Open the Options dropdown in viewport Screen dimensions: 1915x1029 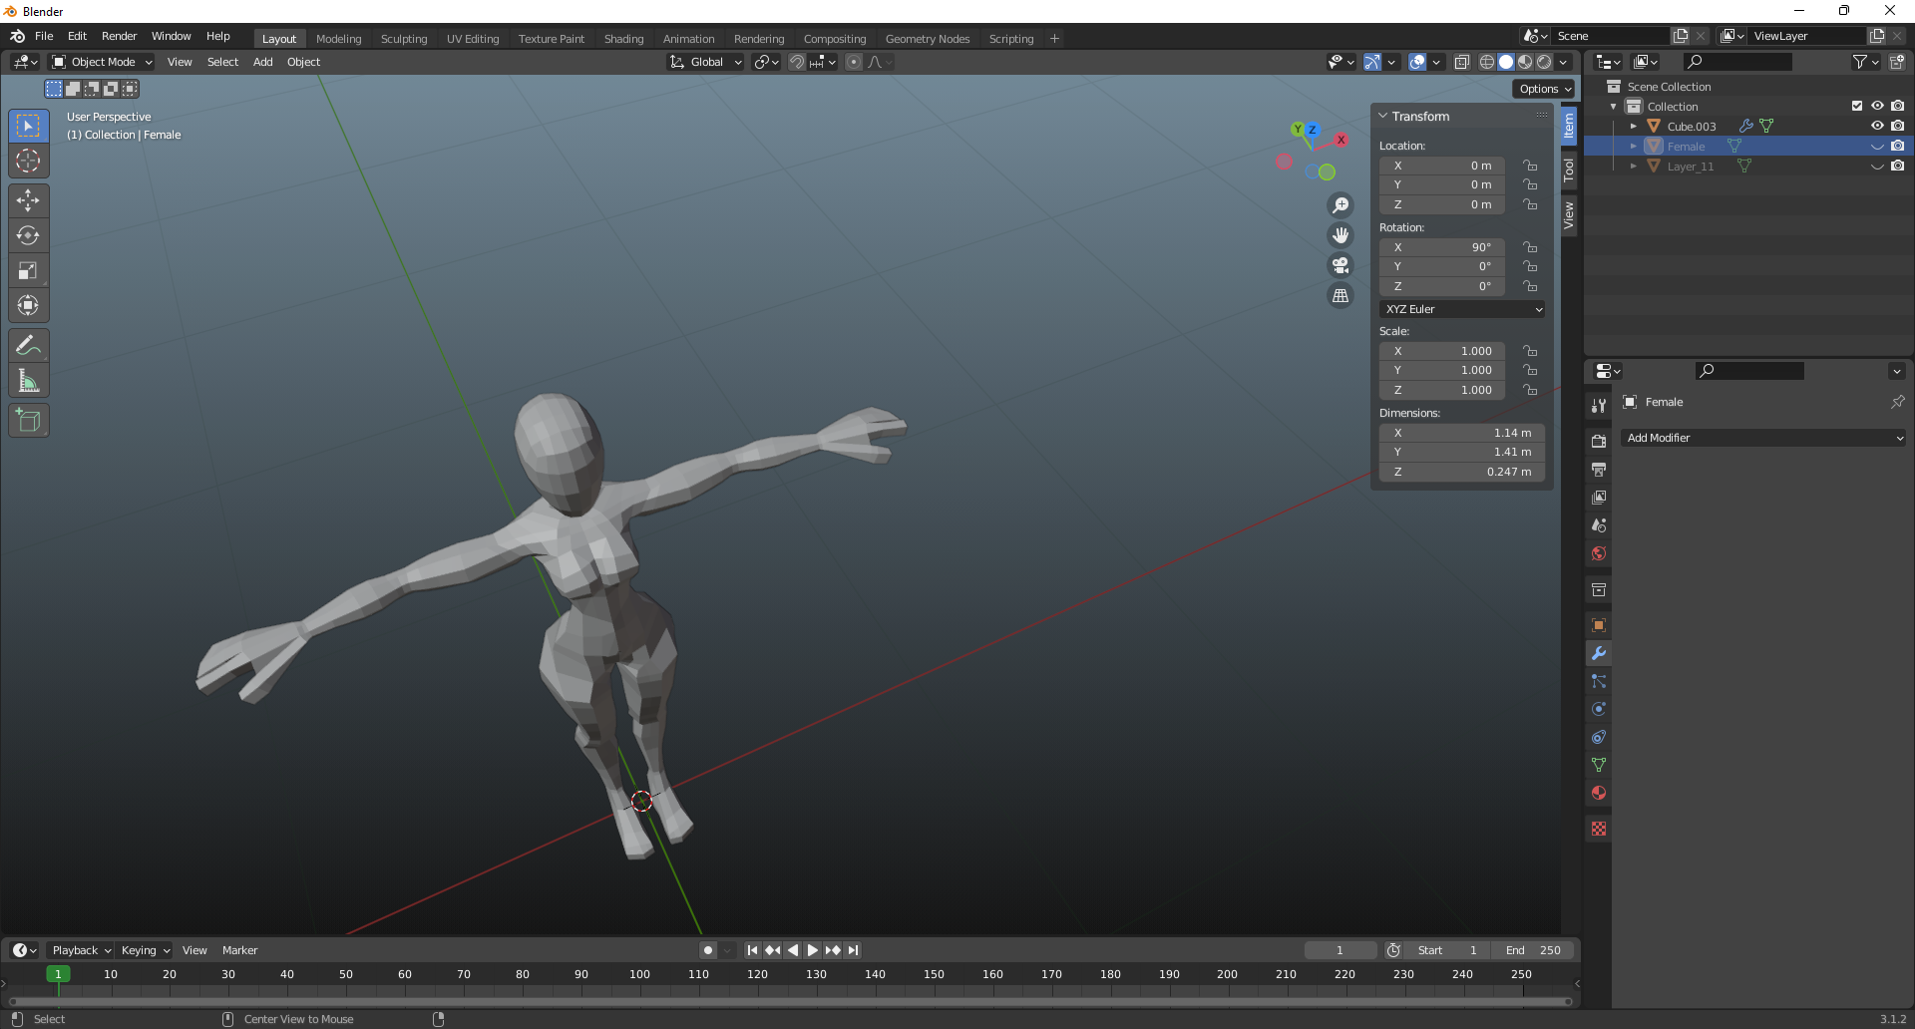pyautogui.click(x=1544, y=89)
